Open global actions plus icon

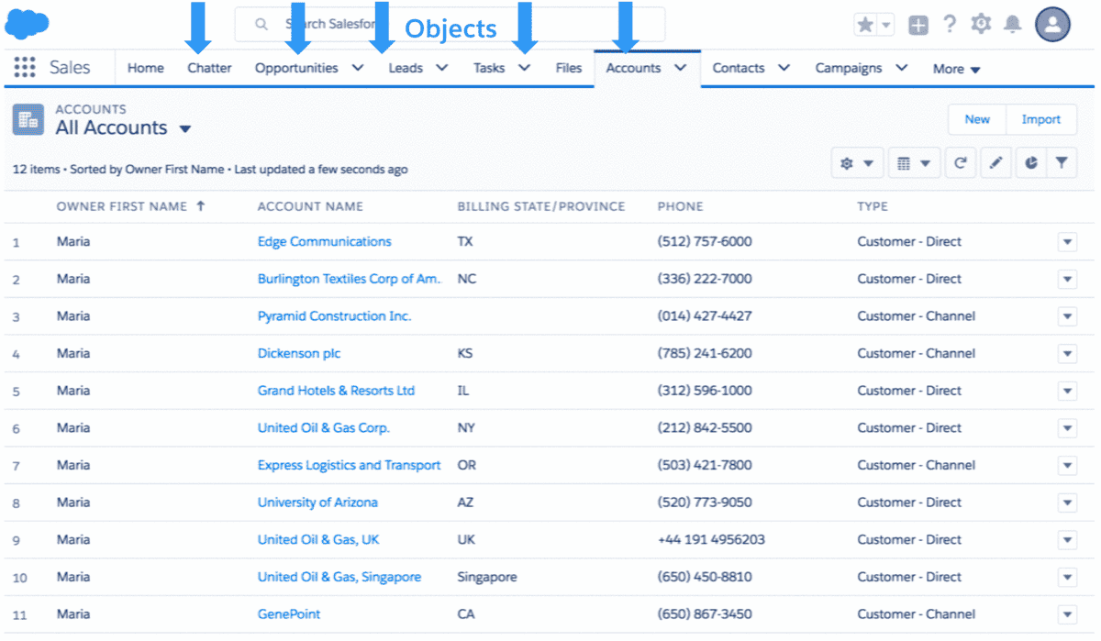(918, 26)
